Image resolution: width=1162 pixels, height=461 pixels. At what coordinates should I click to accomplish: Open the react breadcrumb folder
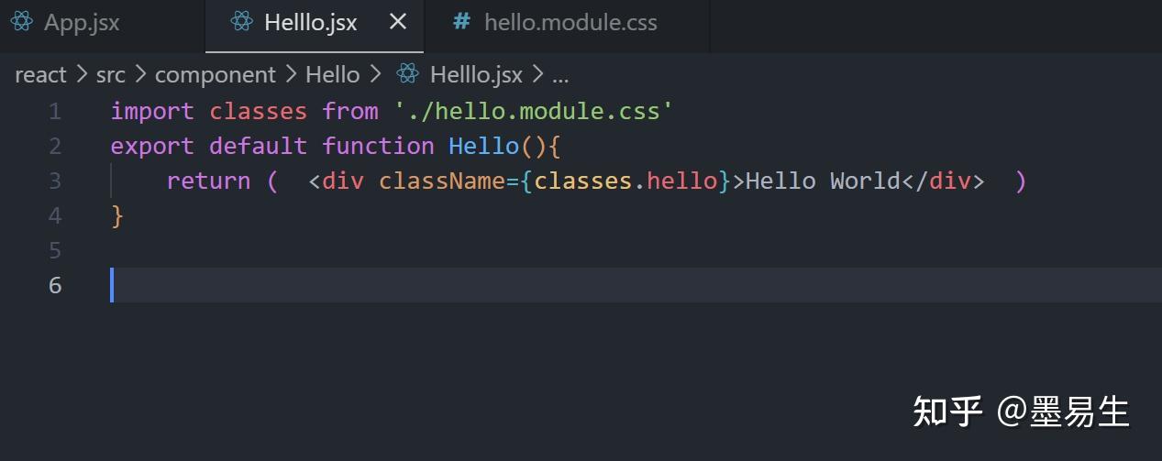pos(40,74)
